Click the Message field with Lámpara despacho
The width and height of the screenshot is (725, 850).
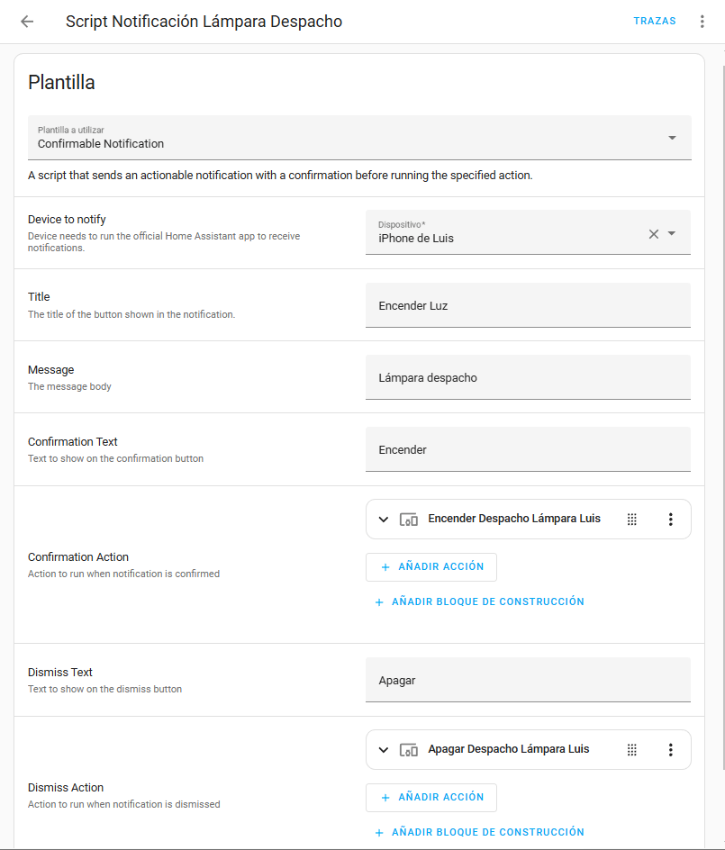click(528, 378)
